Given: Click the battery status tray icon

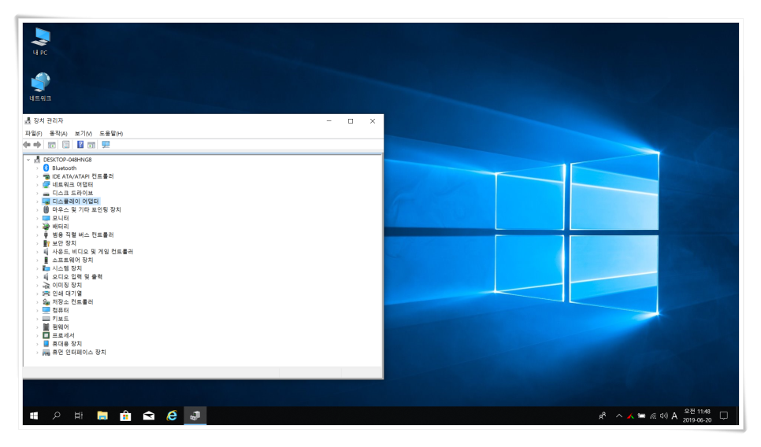Looking at the screenshot, I should pyautogui.click(x=641, y=416).
